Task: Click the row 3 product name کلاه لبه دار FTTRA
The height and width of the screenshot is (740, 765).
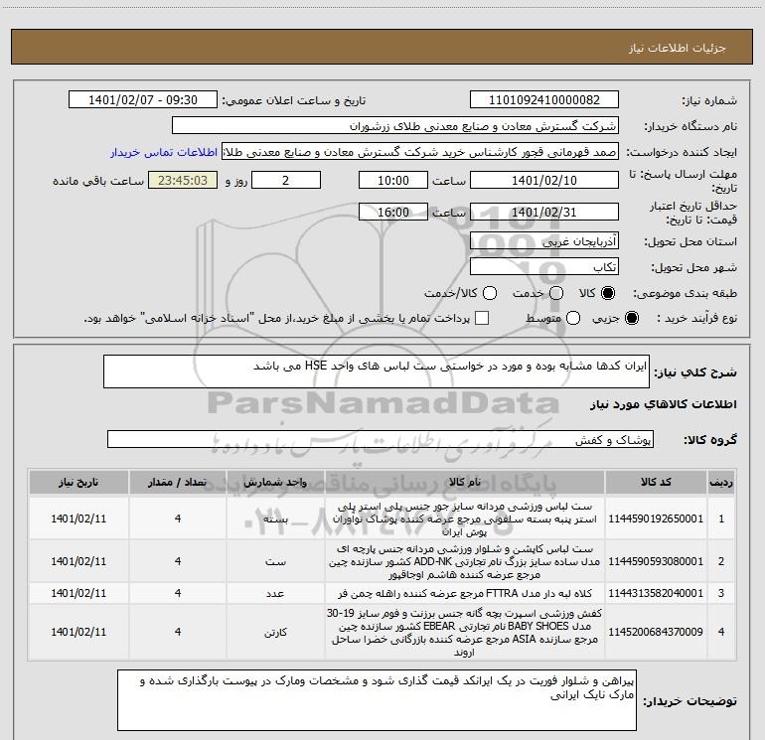Action: 465,593
